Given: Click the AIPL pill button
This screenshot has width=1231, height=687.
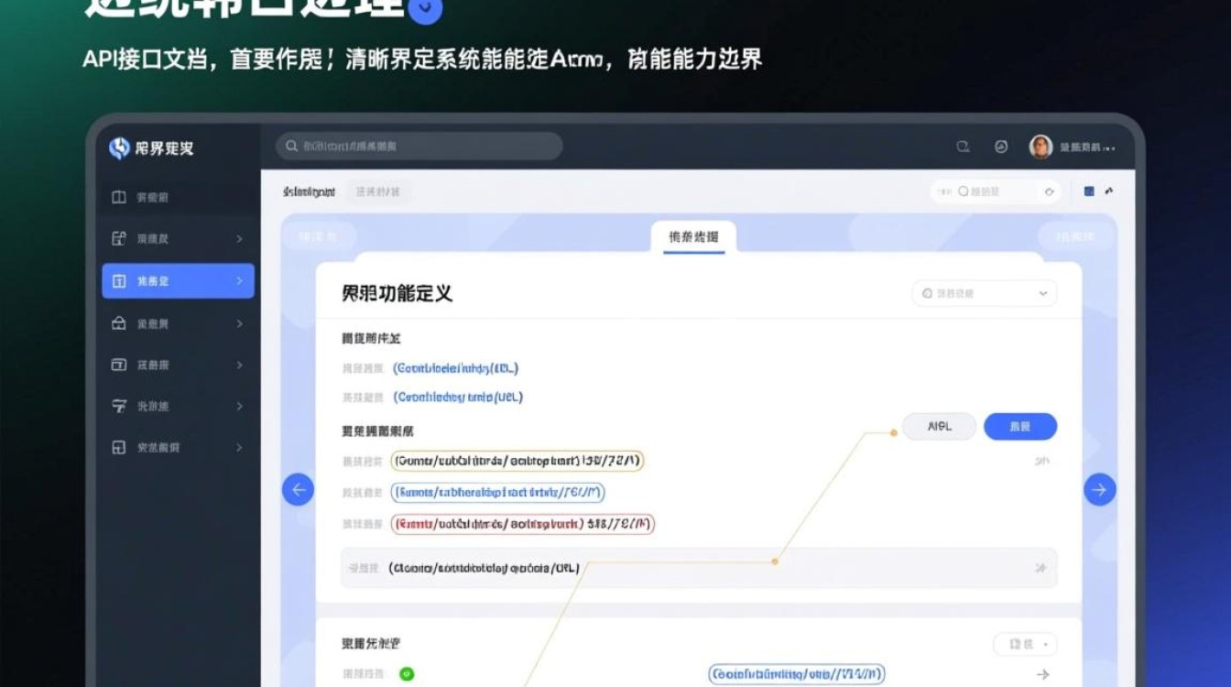Looking at the screenshot, I should pyautogui.click(x=938, y=426).
